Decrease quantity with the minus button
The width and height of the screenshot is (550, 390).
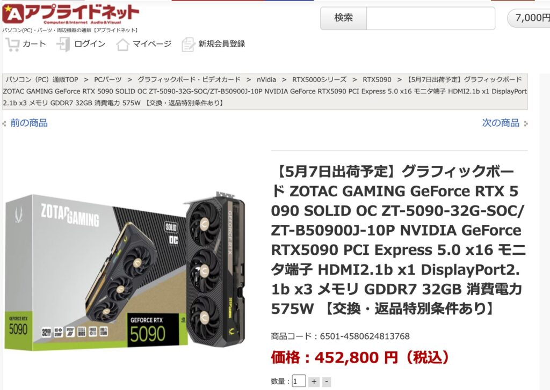[x=327, y=381]
